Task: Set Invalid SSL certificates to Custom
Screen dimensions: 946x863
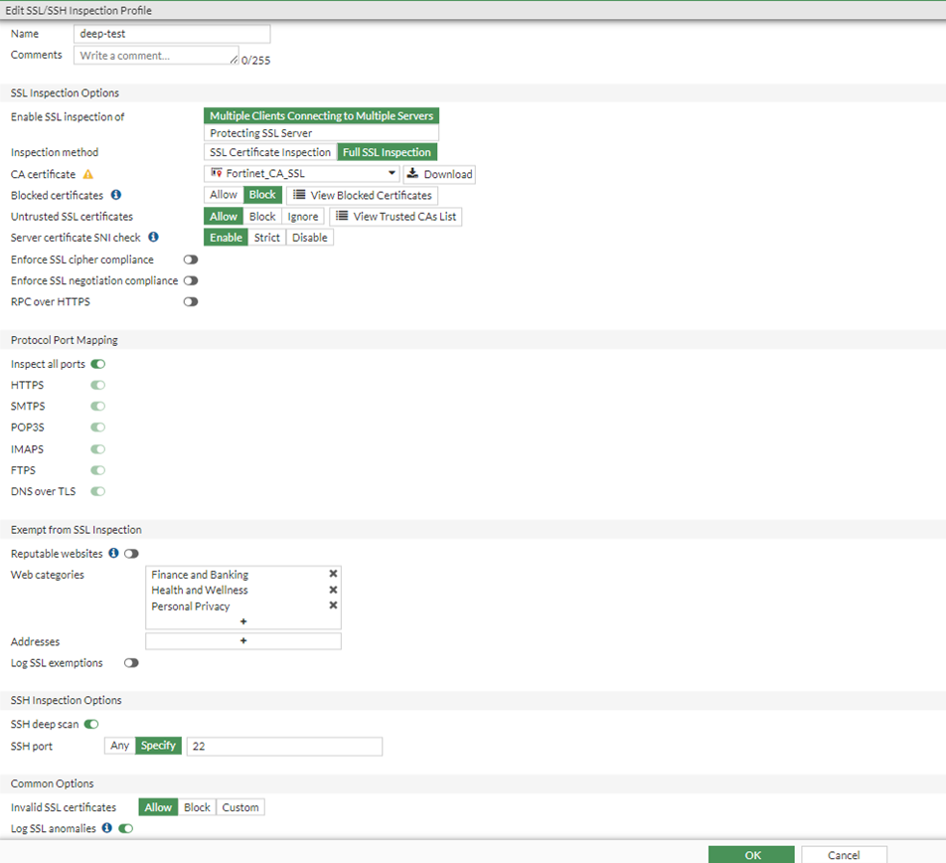Action: click(x=240, y=807)
